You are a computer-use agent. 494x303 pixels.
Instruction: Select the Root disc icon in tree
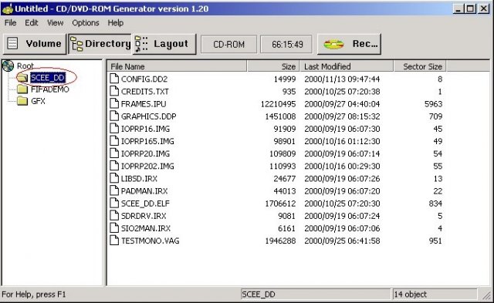coord(8,66)
